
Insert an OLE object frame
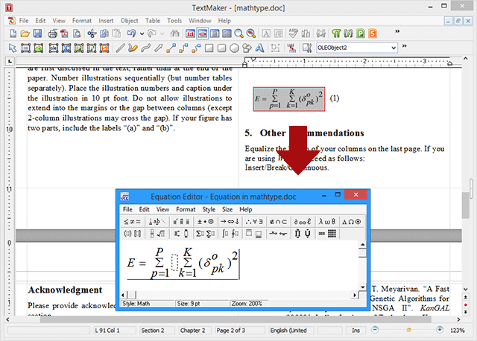[54, 48]
